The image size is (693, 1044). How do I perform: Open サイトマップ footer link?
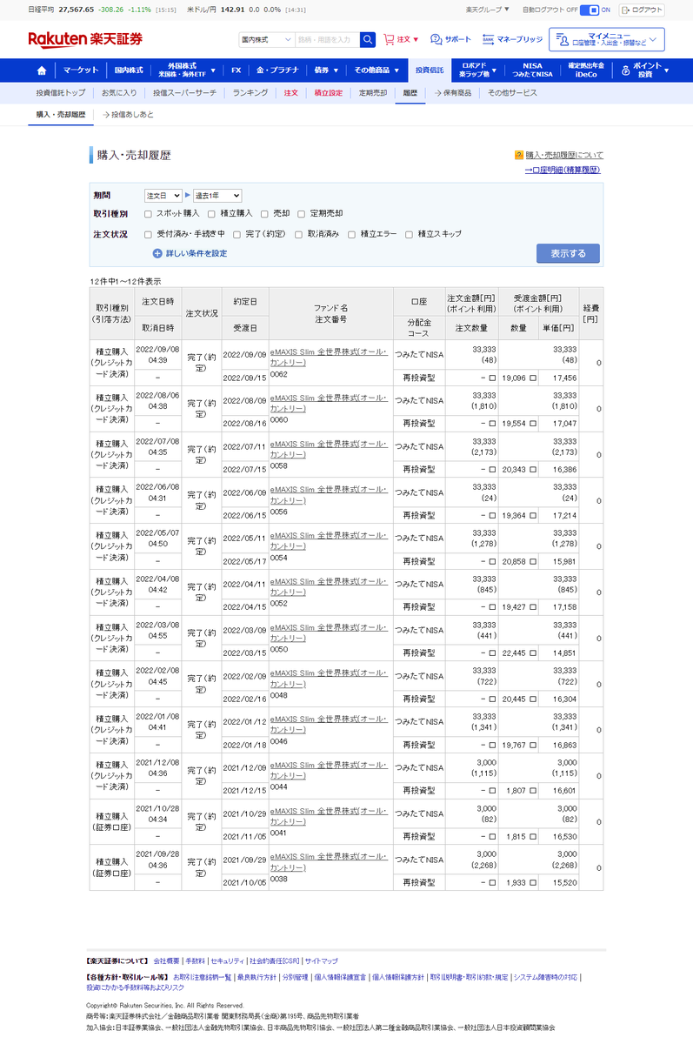(x=321, y=961)
